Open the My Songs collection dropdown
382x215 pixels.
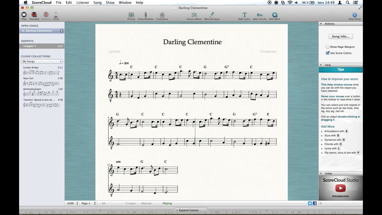(42, 62)
